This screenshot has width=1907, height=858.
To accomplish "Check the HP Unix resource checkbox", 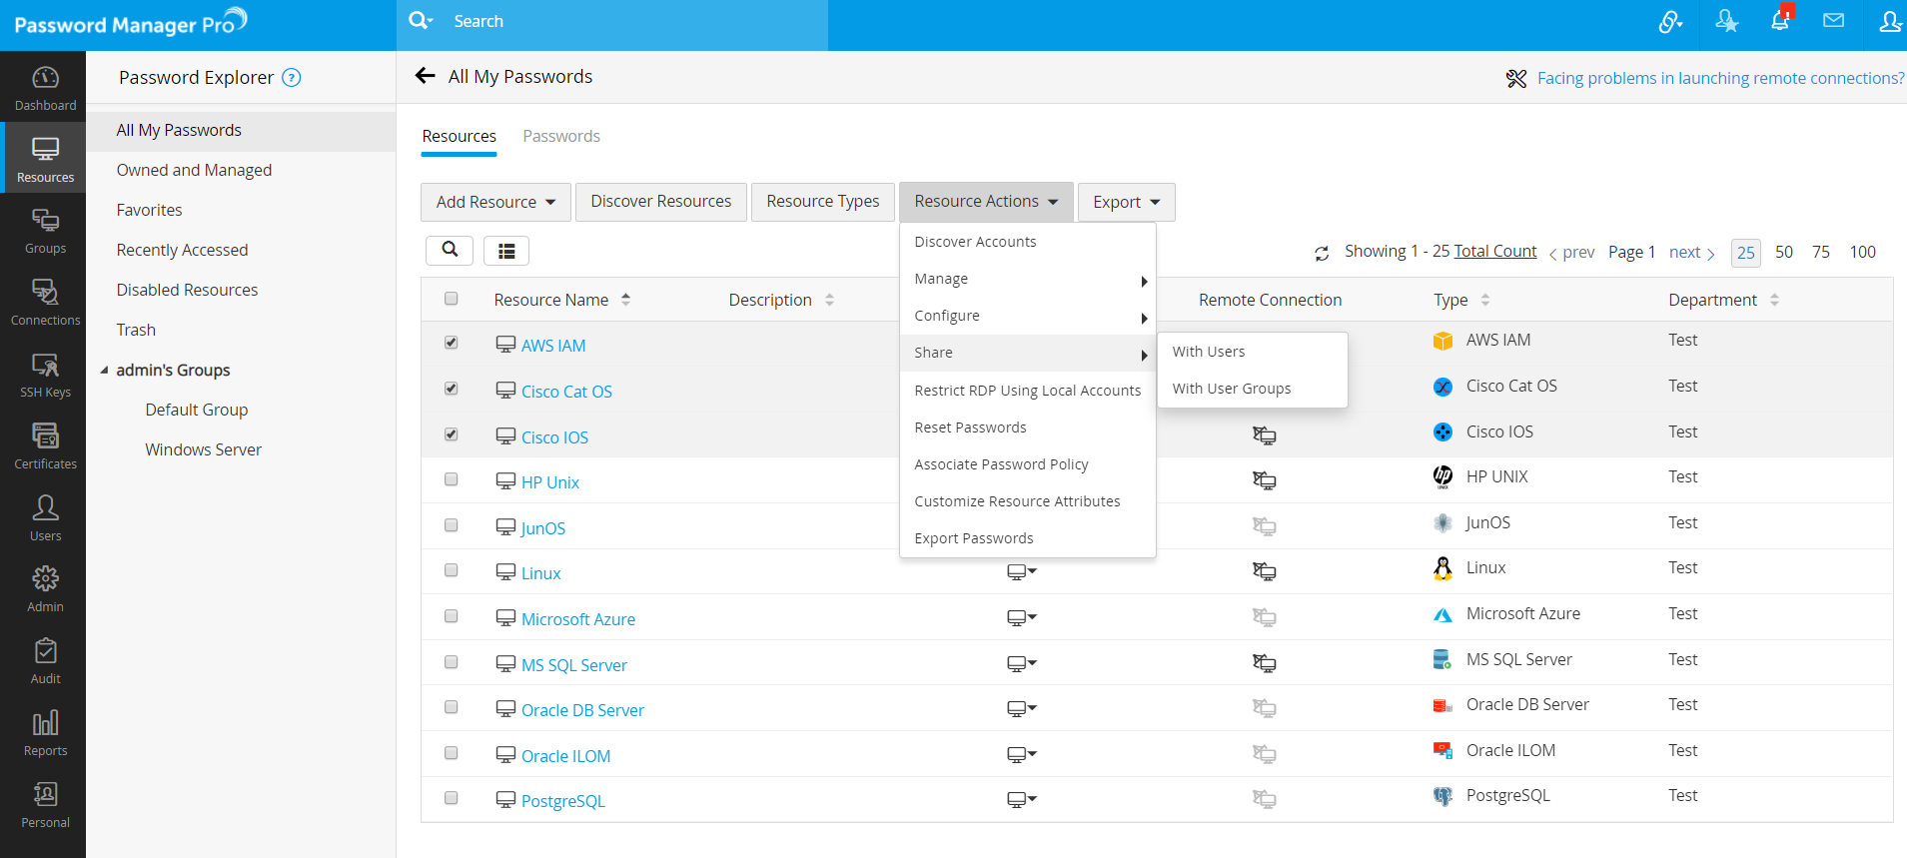I will (452, 479).
